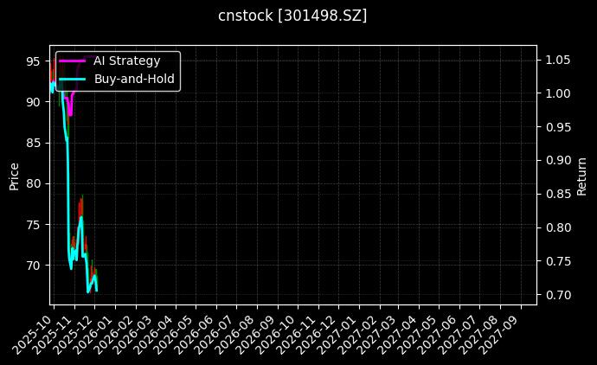Click the Return axis label
The image size is (597, 365).
[x=582, y=176]
